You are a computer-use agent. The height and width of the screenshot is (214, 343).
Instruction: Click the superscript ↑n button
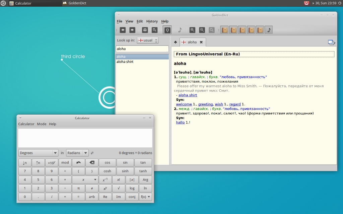click(x=38, y=163)
